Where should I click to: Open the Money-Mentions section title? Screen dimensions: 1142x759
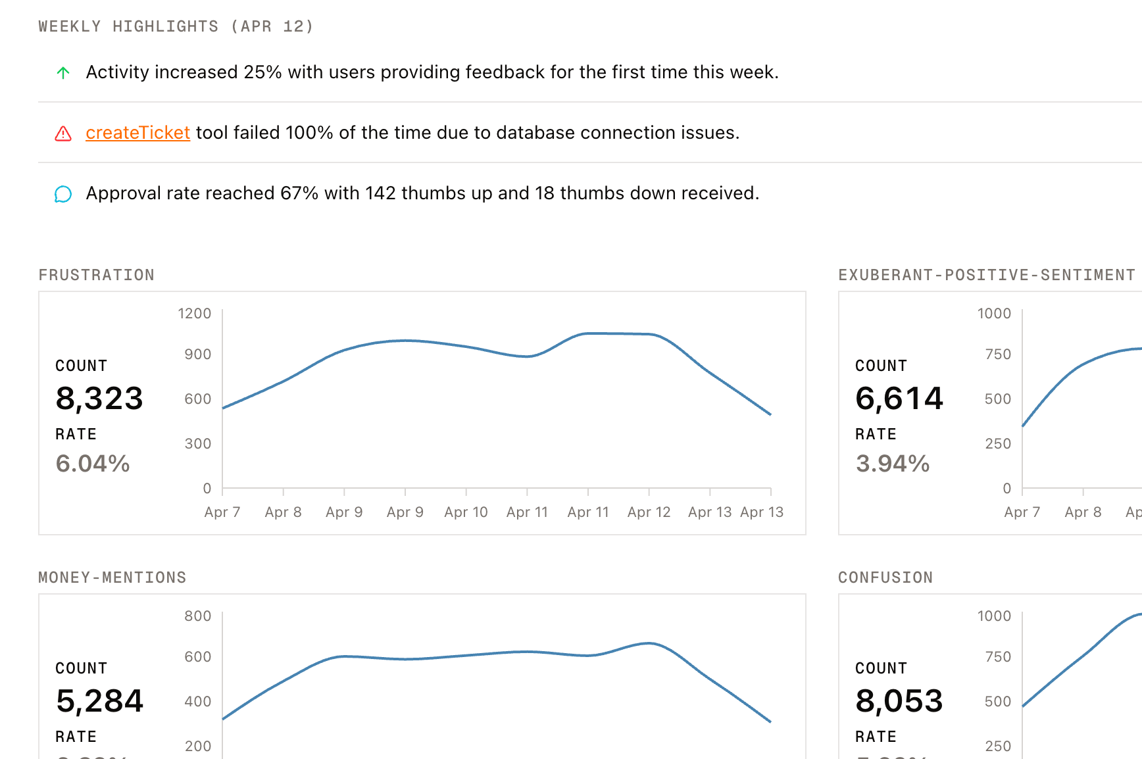[112, 577]
